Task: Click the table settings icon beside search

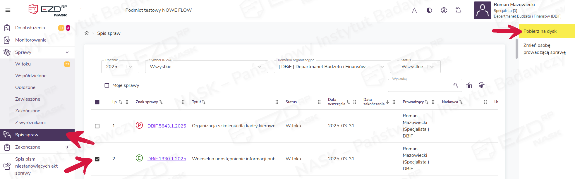Action: pyautogui.click(x=481, y=85)
